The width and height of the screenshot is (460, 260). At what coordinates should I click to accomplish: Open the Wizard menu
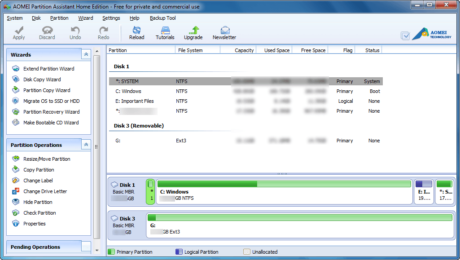86,18
